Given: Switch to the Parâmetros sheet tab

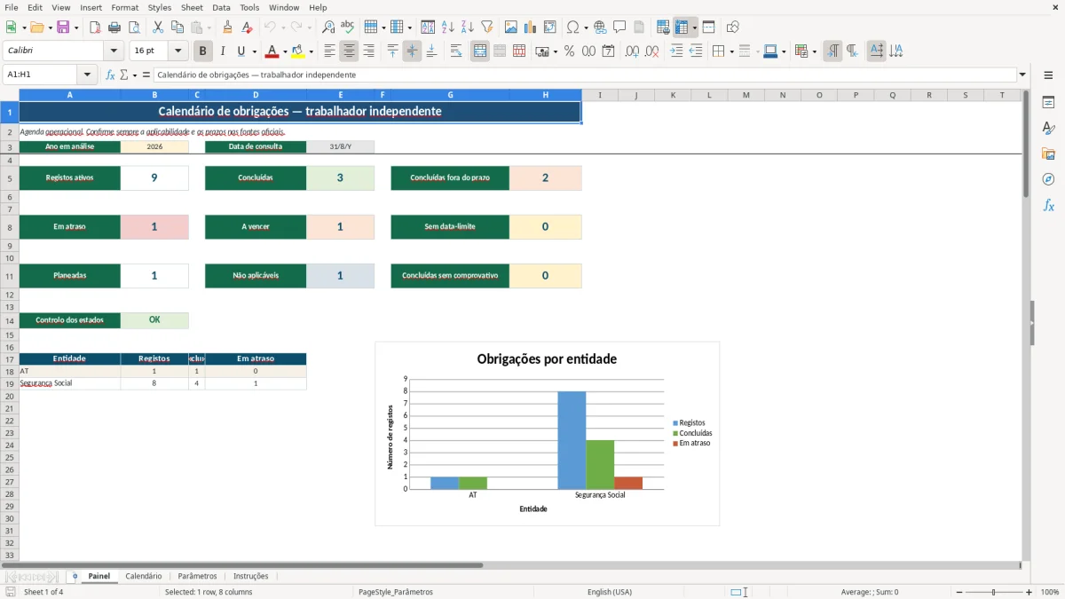Looking at the screenshot, I should [197, 576].
